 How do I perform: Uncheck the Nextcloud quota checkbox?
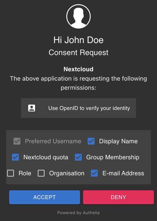15,157
